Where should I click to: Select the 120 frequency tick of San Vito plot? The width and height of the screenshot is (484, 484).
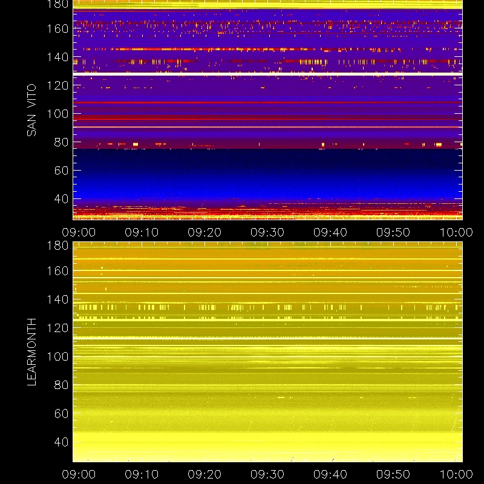tap(57, 85)
